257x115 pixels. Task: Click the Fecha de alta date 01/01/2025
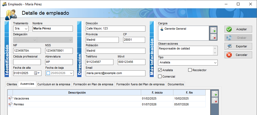click(22, 73)
